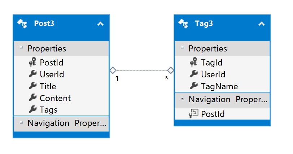
Task: Click the TagId primary key icon
Action: tap(193, 63)
